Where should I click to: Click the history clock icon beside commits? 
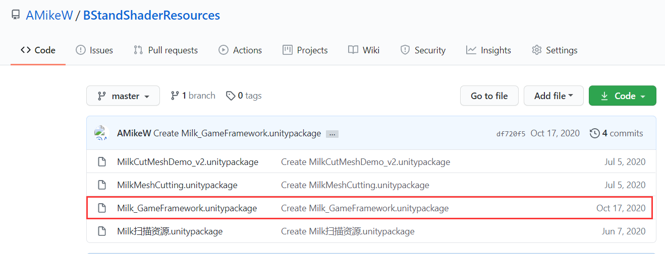click(x=595, y=133)
